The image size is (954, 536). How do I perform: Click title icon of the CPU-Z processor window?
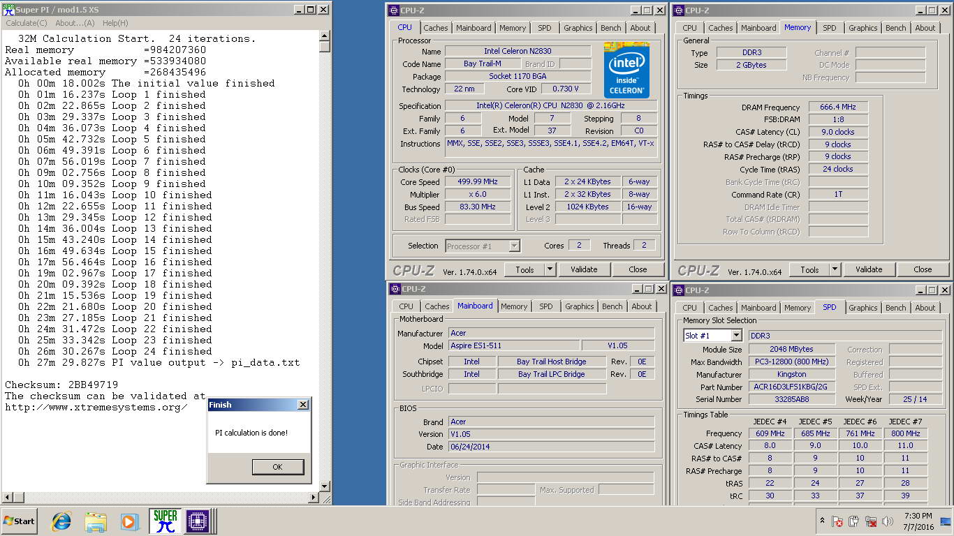click(x=395, y=10)
